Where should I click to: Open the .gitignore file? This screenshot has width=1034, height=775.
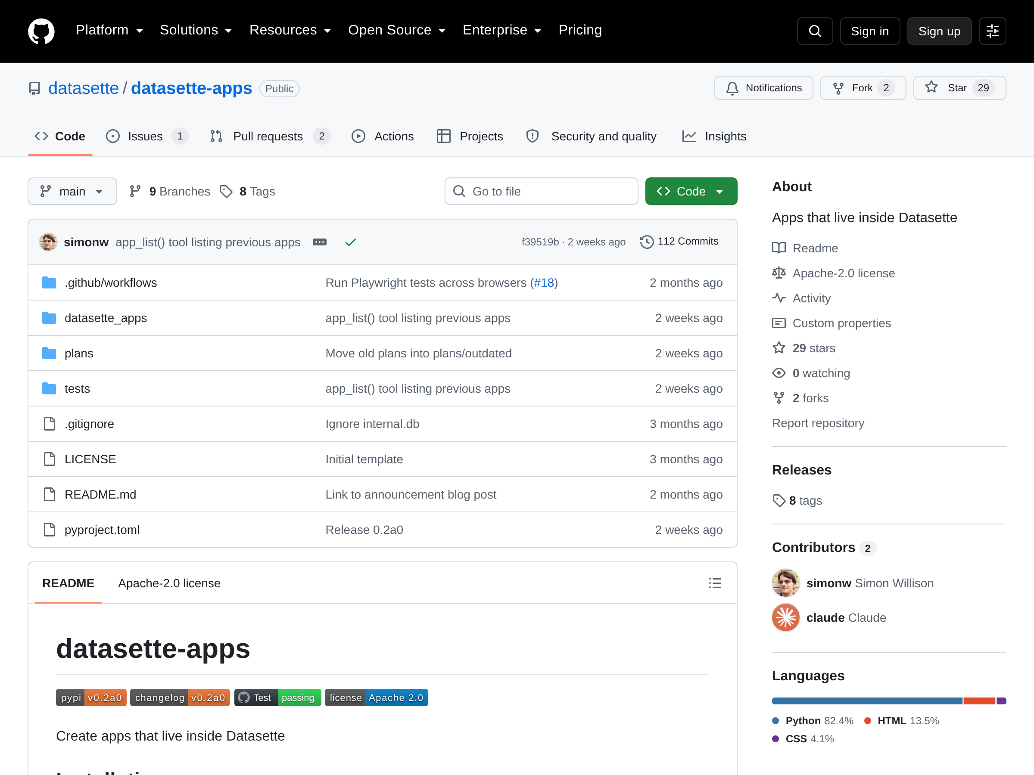click(89, 424)
